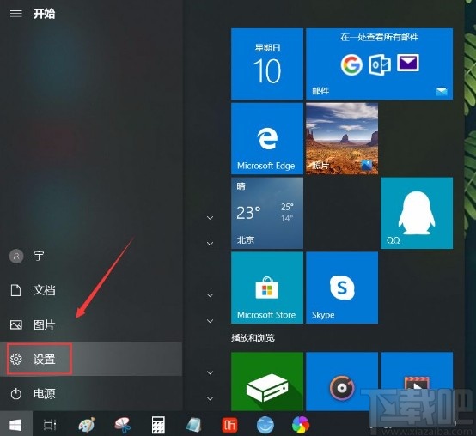Viewport: 476px width, 436px height.
Task: Open Microsoft Store tile
Action: [267, 288]
